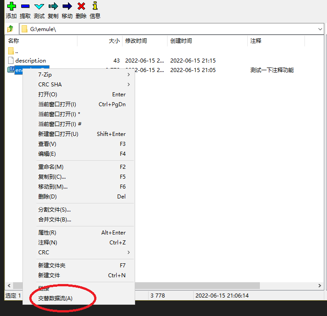Click the descript.ion file icon
The height and width of the screenshot is (316, 327).
pos(11,60)
